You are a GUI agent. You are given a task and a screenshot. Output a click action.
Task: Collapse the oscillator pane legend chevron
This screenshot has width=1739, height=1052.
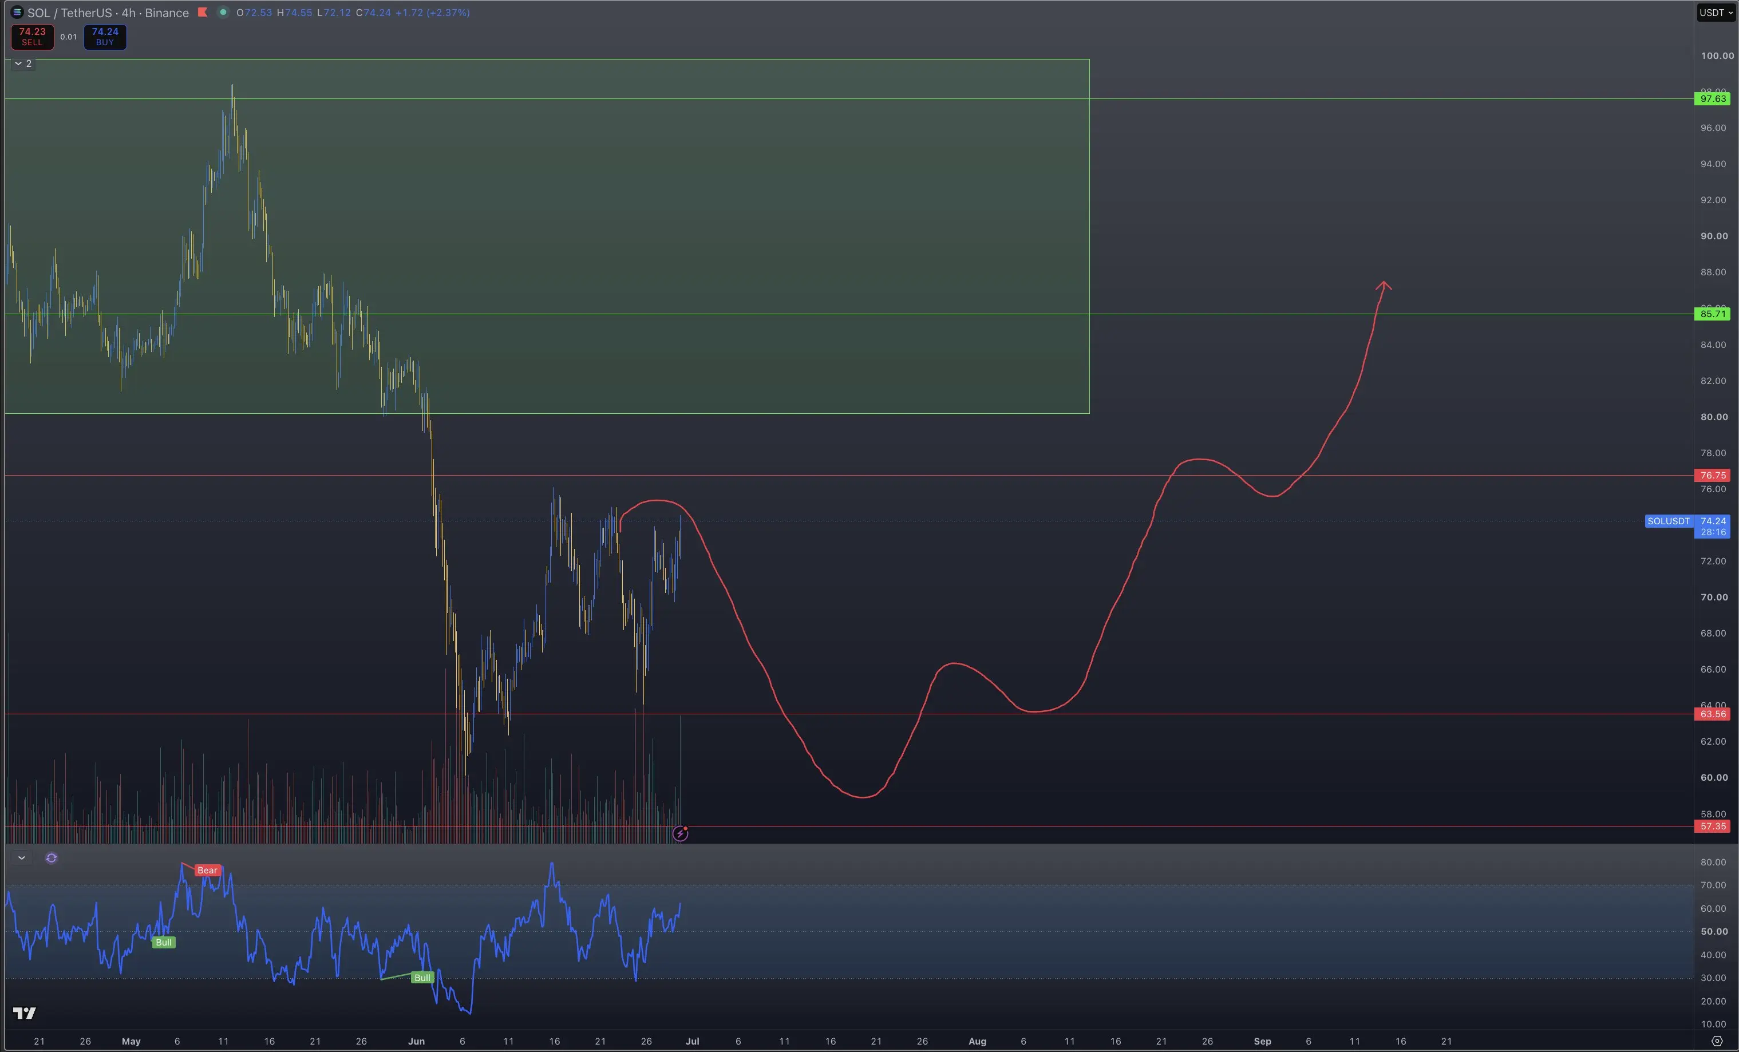pyautogui.click(x=22, y=858)
